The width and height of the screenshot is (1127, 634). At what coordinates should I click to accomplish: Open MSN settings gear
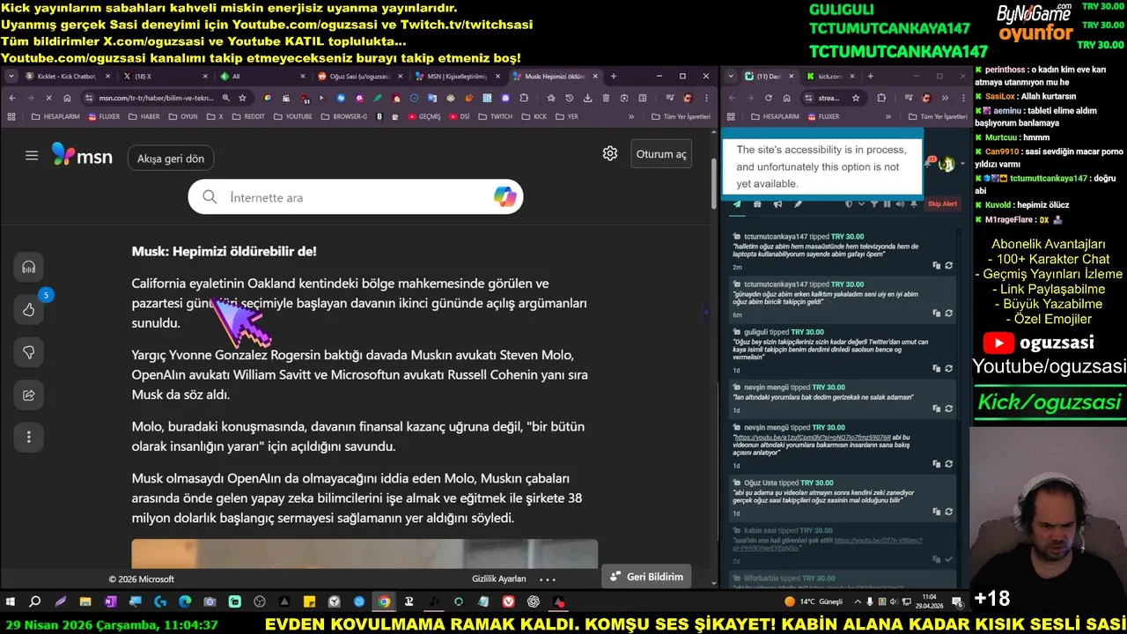tap(610, 153)
